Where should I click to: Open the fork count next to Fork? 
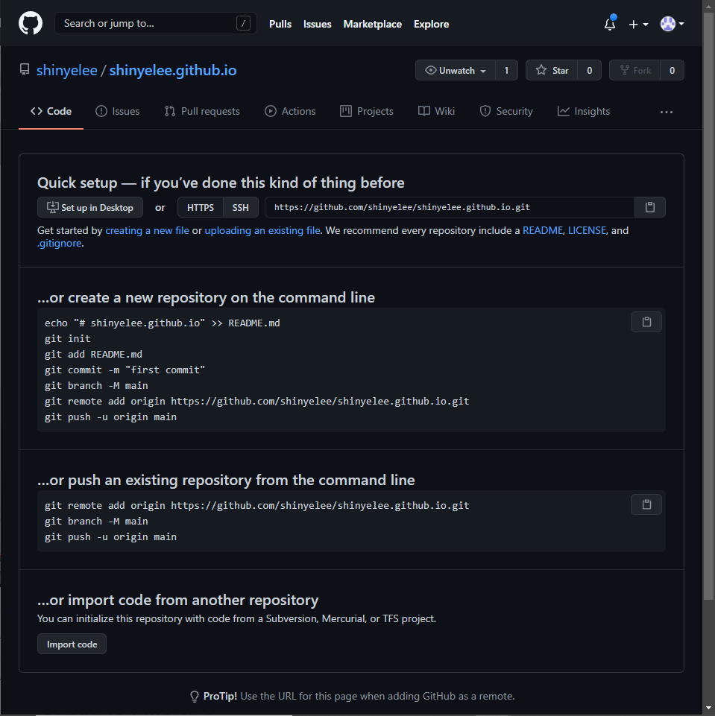click(x=672, y=70)
